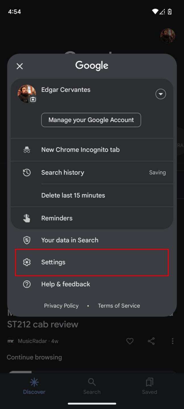The width and height of the screenshot is (184, 409).
Task: Like the ST212 cab review article
Action: pyautogui.click(x=130, y=341)
